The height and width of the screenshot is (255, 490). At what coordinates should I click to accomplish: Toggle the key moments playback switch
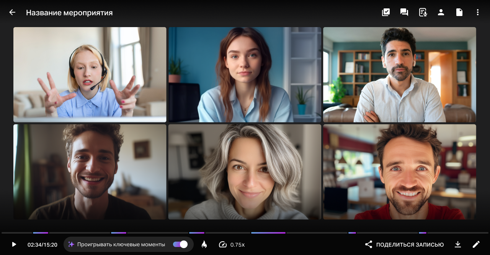(x=180, y=244)
